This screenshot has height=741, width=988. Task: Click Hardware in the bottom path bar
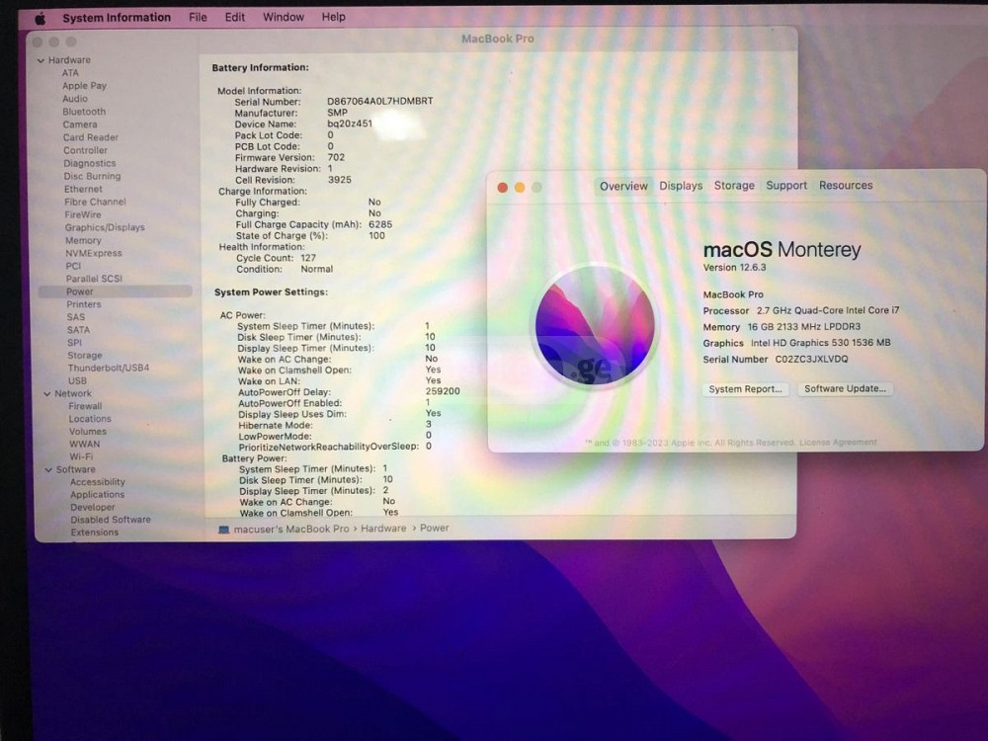coord(382,529)
